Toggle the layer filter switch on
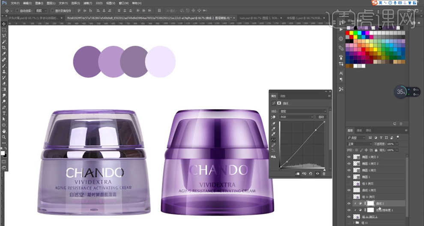Image resolution: width=424 pixels, height=226 pixels. [x=398, y=138]
